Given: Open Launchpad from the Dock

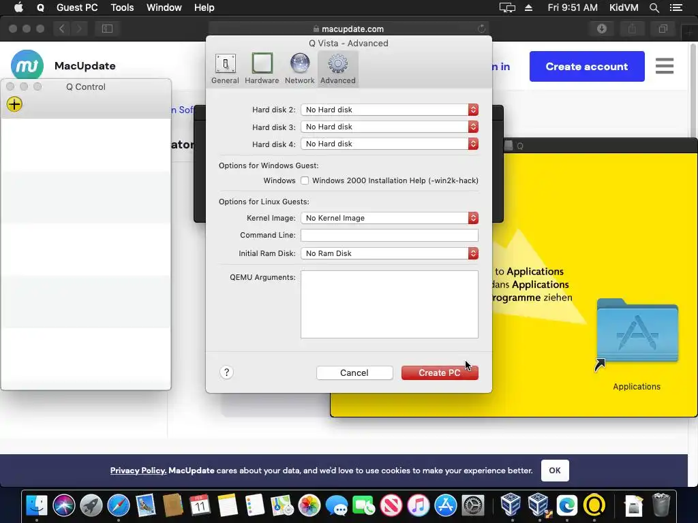Looking at the screenshot, I should pos(91,505).
